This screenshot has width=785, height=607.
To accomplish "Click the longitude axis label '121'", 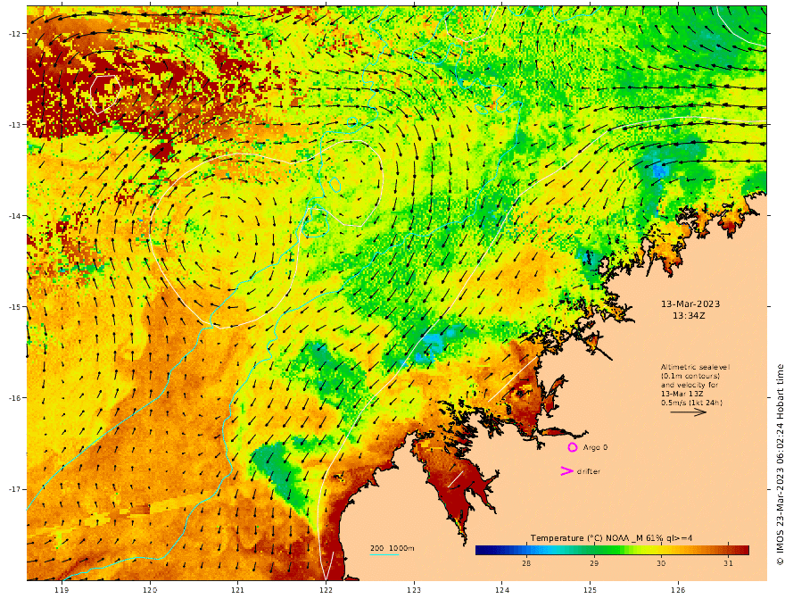I will 238,590.
